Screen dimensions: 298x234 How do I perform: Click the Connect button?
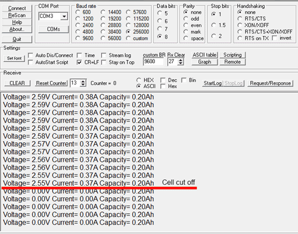[x=17, y=8]
